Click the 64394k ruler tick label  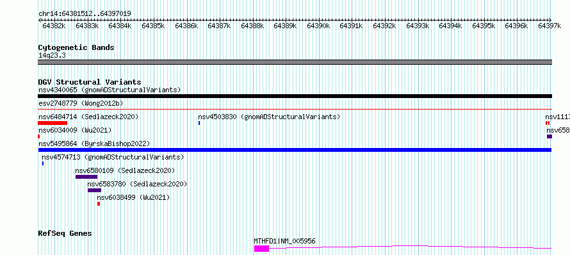click(450, 26)
